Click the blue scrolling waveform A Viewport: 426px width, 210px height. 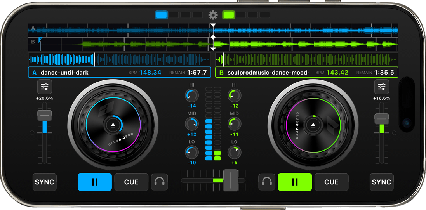click(213, 30)
